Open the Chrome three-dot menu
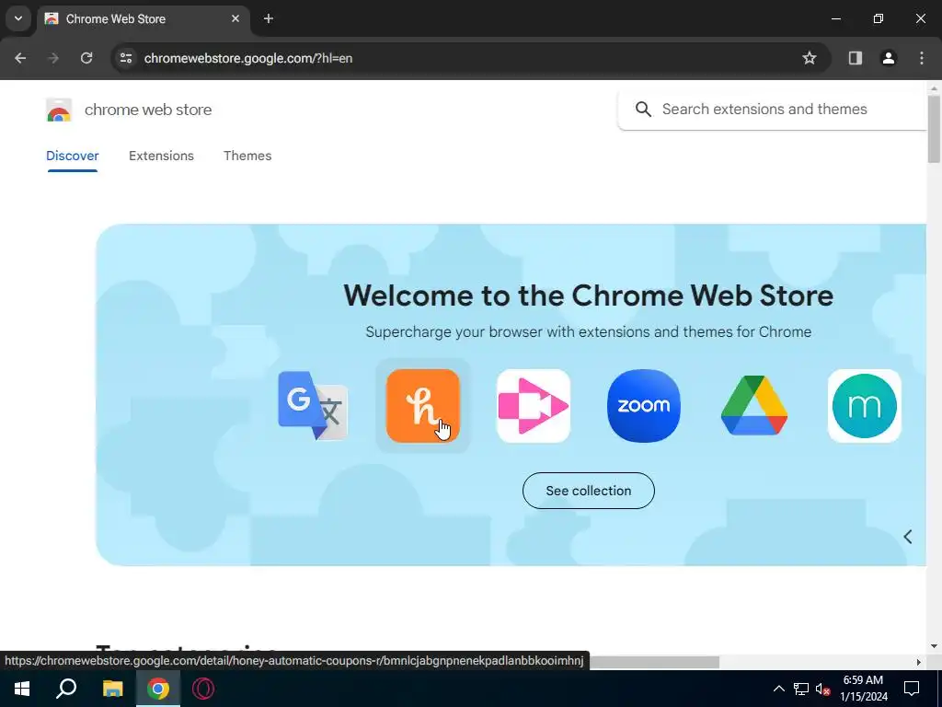The width and height of the screenshot is (942, 707). coord(922,58)
